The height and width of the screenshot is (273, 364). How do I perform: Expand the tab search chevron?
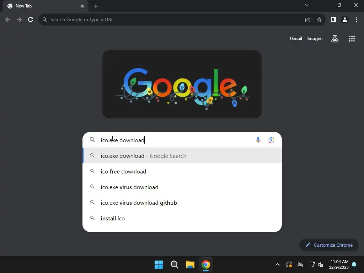click(x=307, y=5)
